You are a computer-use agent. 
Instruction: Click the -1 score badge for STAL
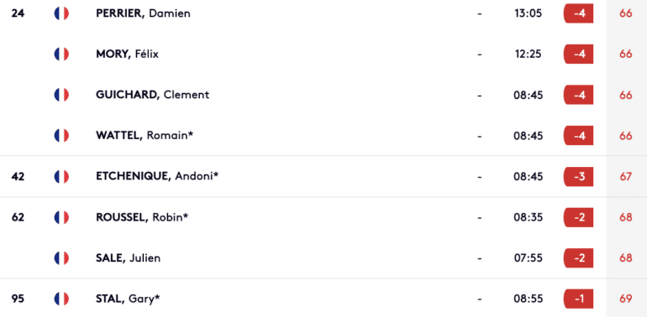[x=578, y=299]
